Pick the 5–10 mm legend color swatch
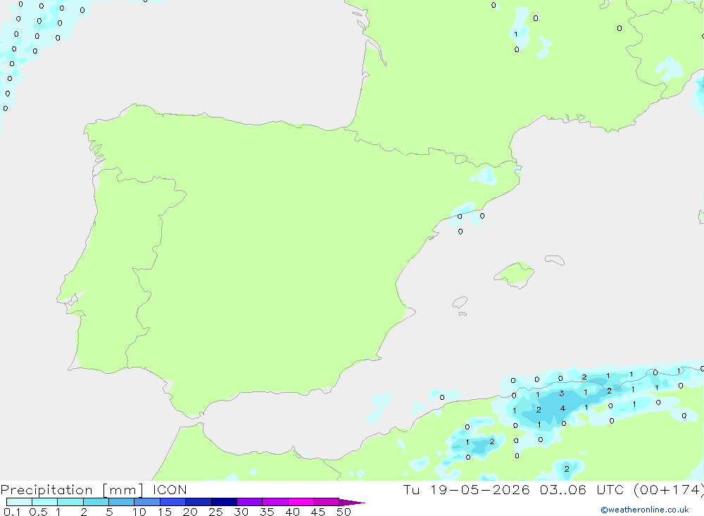This screenshot has width=704, height=516. point(121,502)
